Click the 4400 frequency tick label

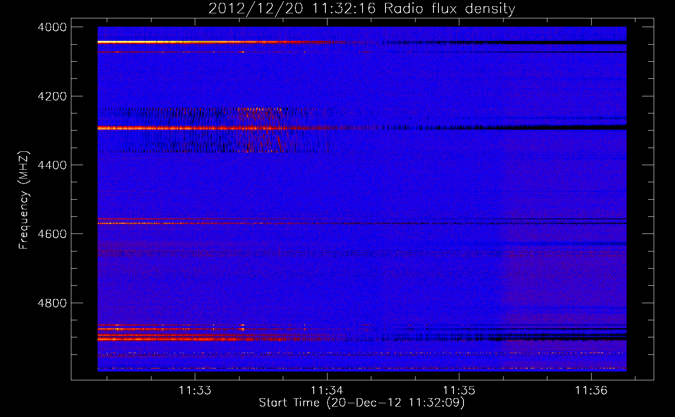coord(52,165)
